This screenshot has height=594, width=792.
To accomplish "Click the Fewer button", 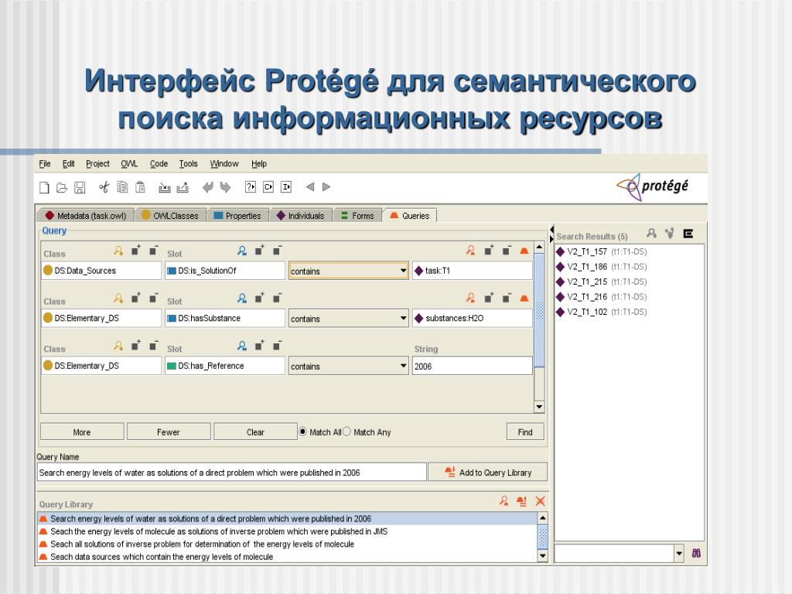I will pos(169,432).
